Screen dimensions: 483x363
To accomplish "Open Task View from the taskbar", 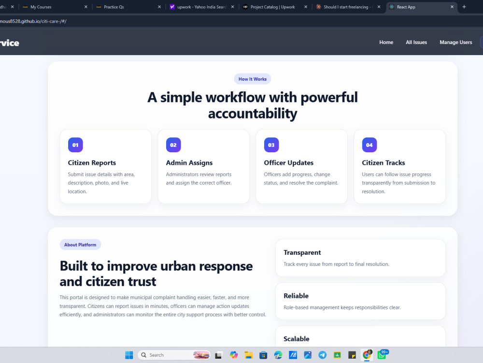I will pos(219,355).
